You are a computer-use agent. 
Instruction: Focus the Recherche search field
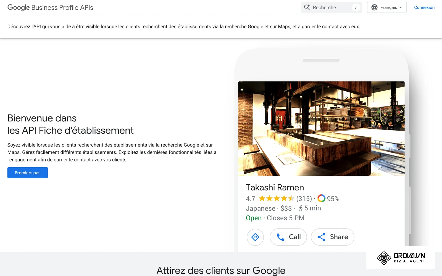coord(331,7)
